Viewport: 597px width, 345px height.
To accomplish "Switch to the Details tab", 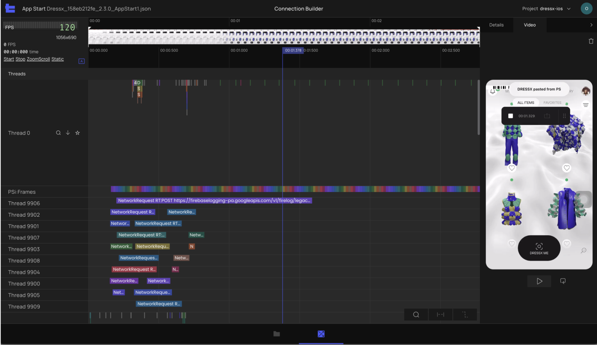I will click(496, 25).
